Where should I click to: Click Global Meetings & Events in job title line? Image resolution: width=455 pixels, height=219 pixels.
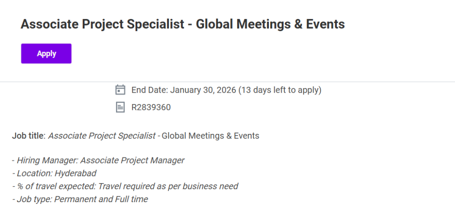pyautogui.click(x=210, y=136)
